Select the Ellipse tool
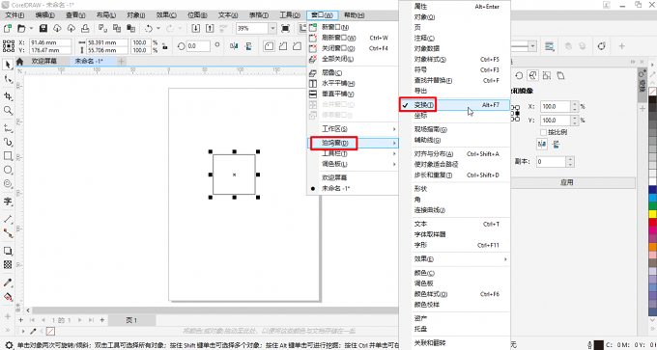Viewport: 657px width, 350px height. [8, 170]
